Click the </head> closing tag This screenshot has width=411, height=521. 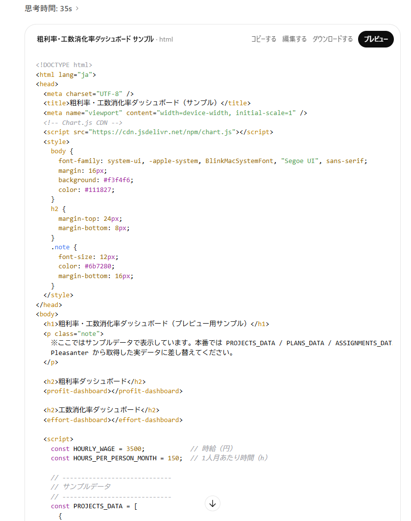click(x=49, y=305)
